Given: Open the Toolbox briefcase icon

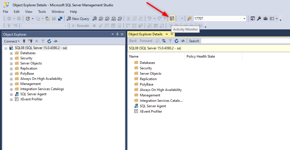Looking at the screenshot, I should [x=265, y=19].
